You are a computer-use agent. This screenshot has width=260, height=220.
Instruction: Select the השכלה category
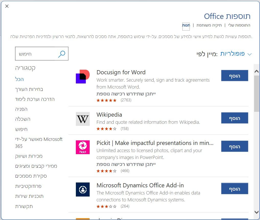[23, 119]
